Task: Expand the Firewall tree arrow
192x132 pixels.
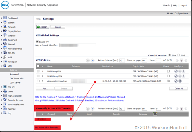Action: pyautogui.click(x=1, y=44)
